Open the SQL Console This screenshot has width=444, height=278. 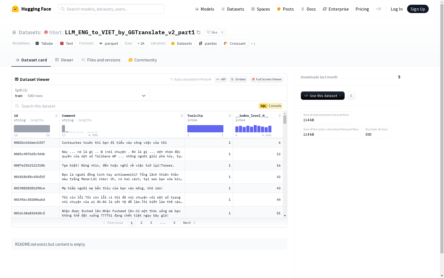[x=271, y=106]
